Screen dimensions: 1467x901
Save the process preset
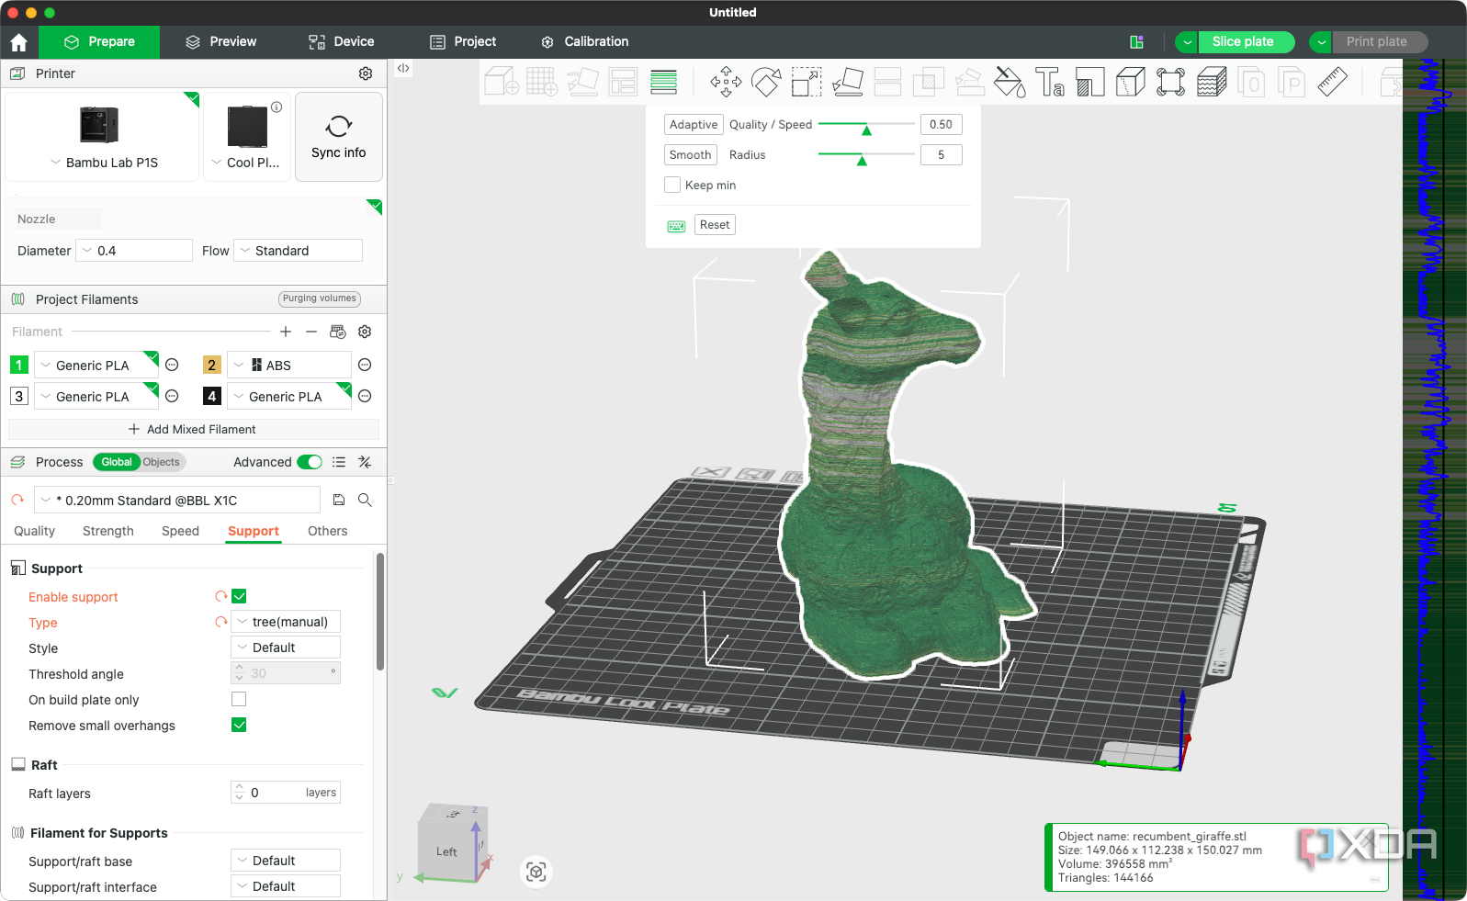pos(339,500)
